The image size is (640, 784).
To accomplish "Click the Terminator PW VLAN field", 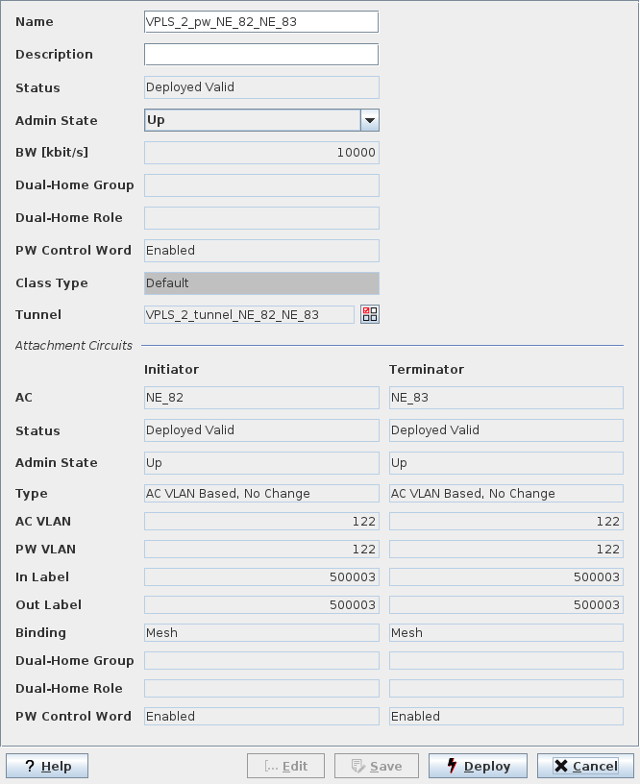I will [505, 549].
